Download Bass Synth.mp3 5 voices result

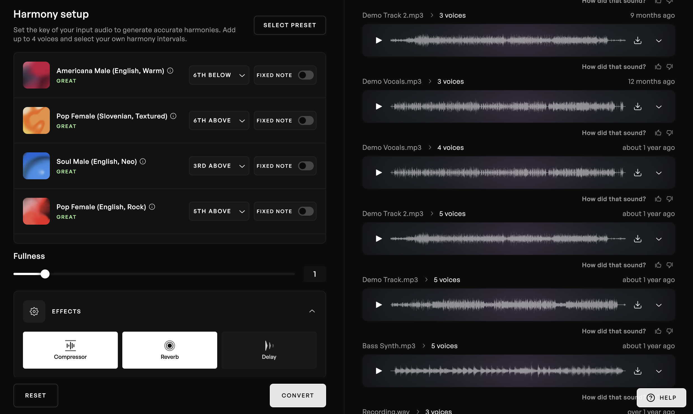click(x=638, y=371)
